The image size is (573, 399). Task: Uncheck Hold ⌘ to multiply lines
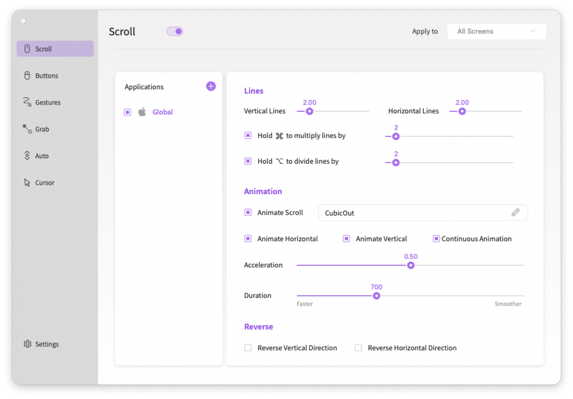coord(248,135)
